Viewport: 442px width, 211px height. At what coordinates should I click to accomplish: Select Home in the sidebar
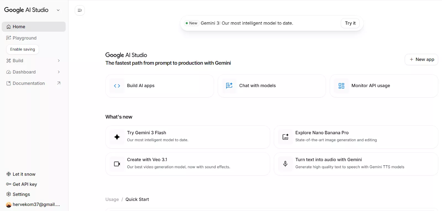[x=19, y=27]
